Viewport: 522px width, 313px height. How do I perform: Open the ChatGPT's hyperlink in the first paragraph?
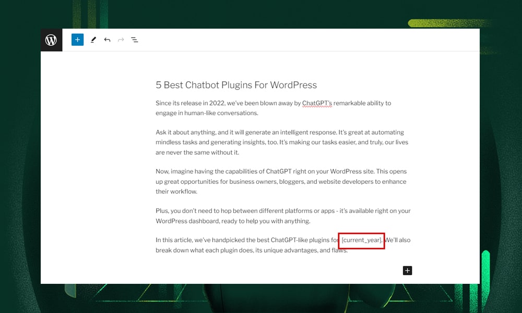[317, 103]
